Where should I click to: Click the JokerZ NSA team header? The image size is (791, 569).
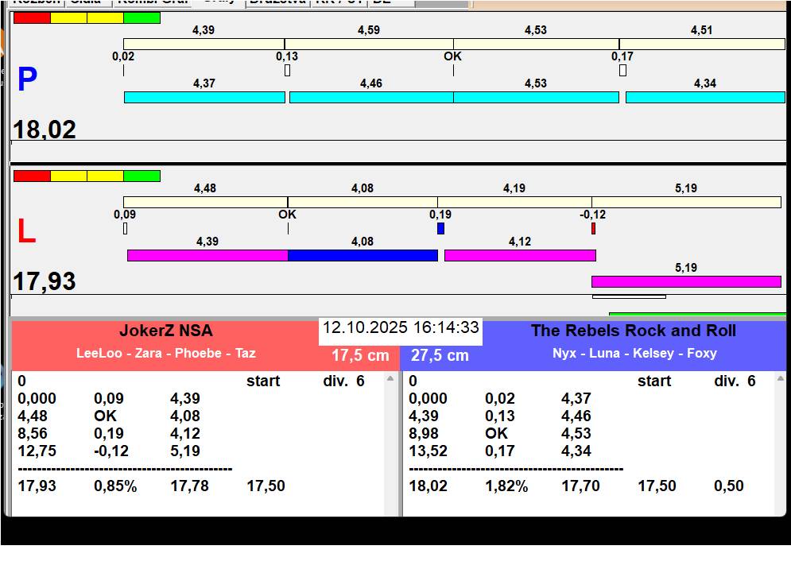coord(165,331)
